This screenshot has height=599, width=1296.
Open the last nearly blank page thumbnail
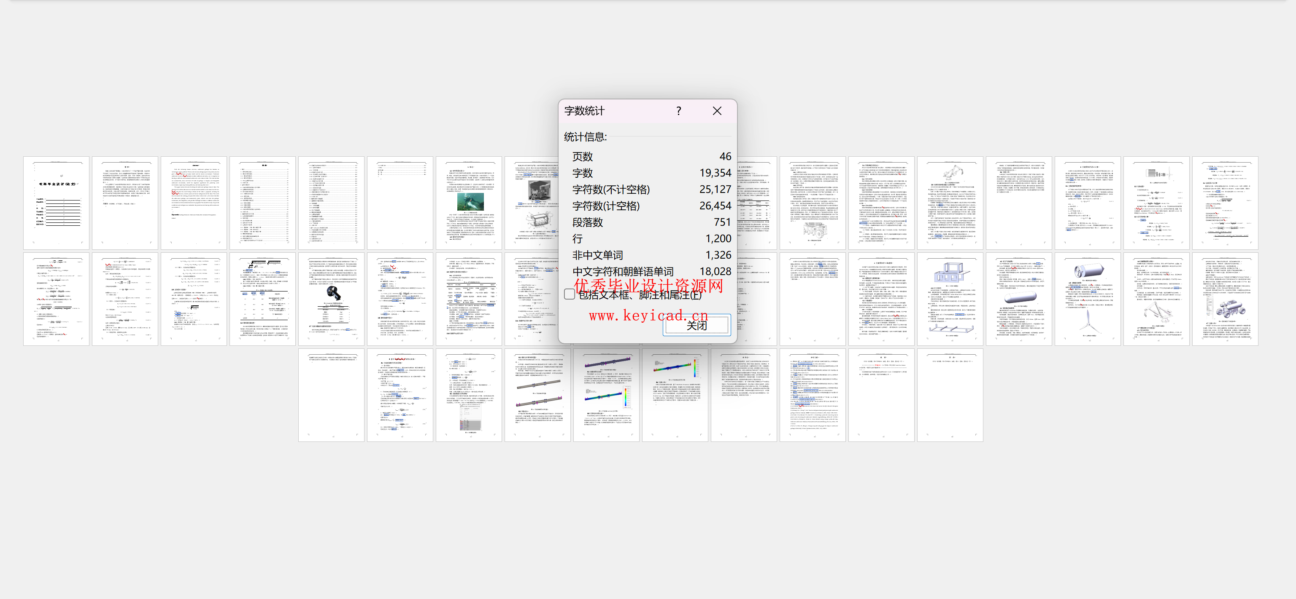point(950,396)
